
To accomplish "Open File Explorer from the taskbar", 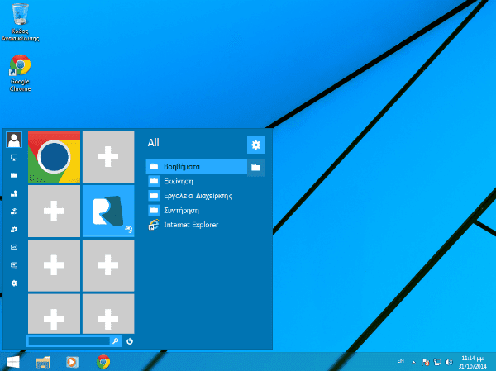I will (x=43, y=362).
